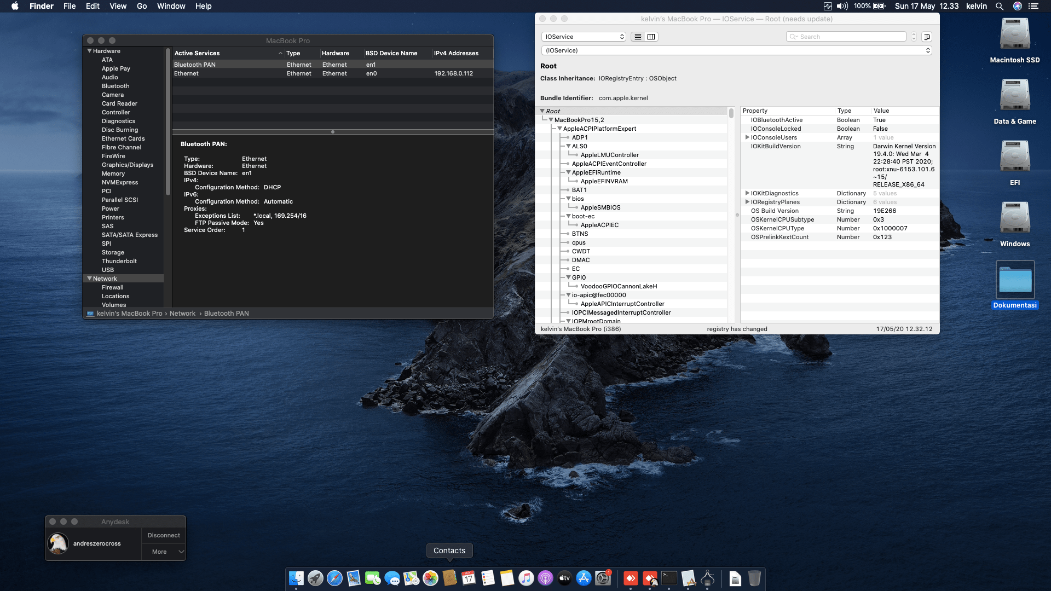Launch Launchpad from the Dock
The image size is (1051, 591).
point(315,578)
